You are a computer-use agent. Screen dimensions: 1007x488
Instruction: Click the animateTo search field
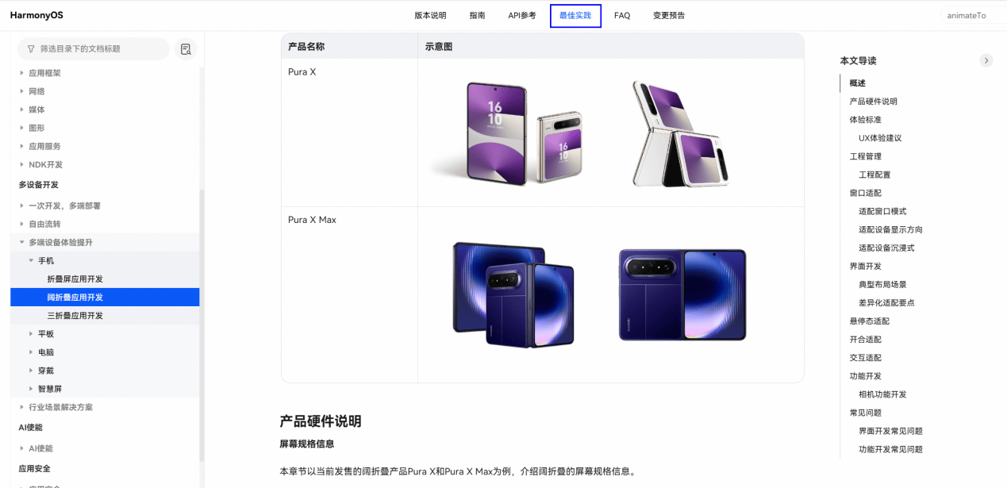click(972, 16)
